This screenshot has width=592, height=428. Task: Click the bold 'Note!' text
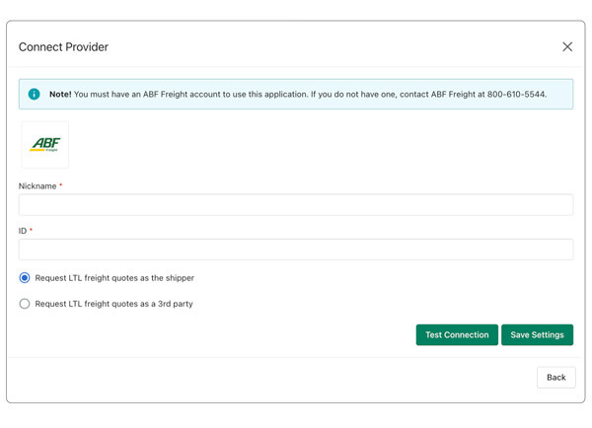pyautogui.click(x=60, y=95)
